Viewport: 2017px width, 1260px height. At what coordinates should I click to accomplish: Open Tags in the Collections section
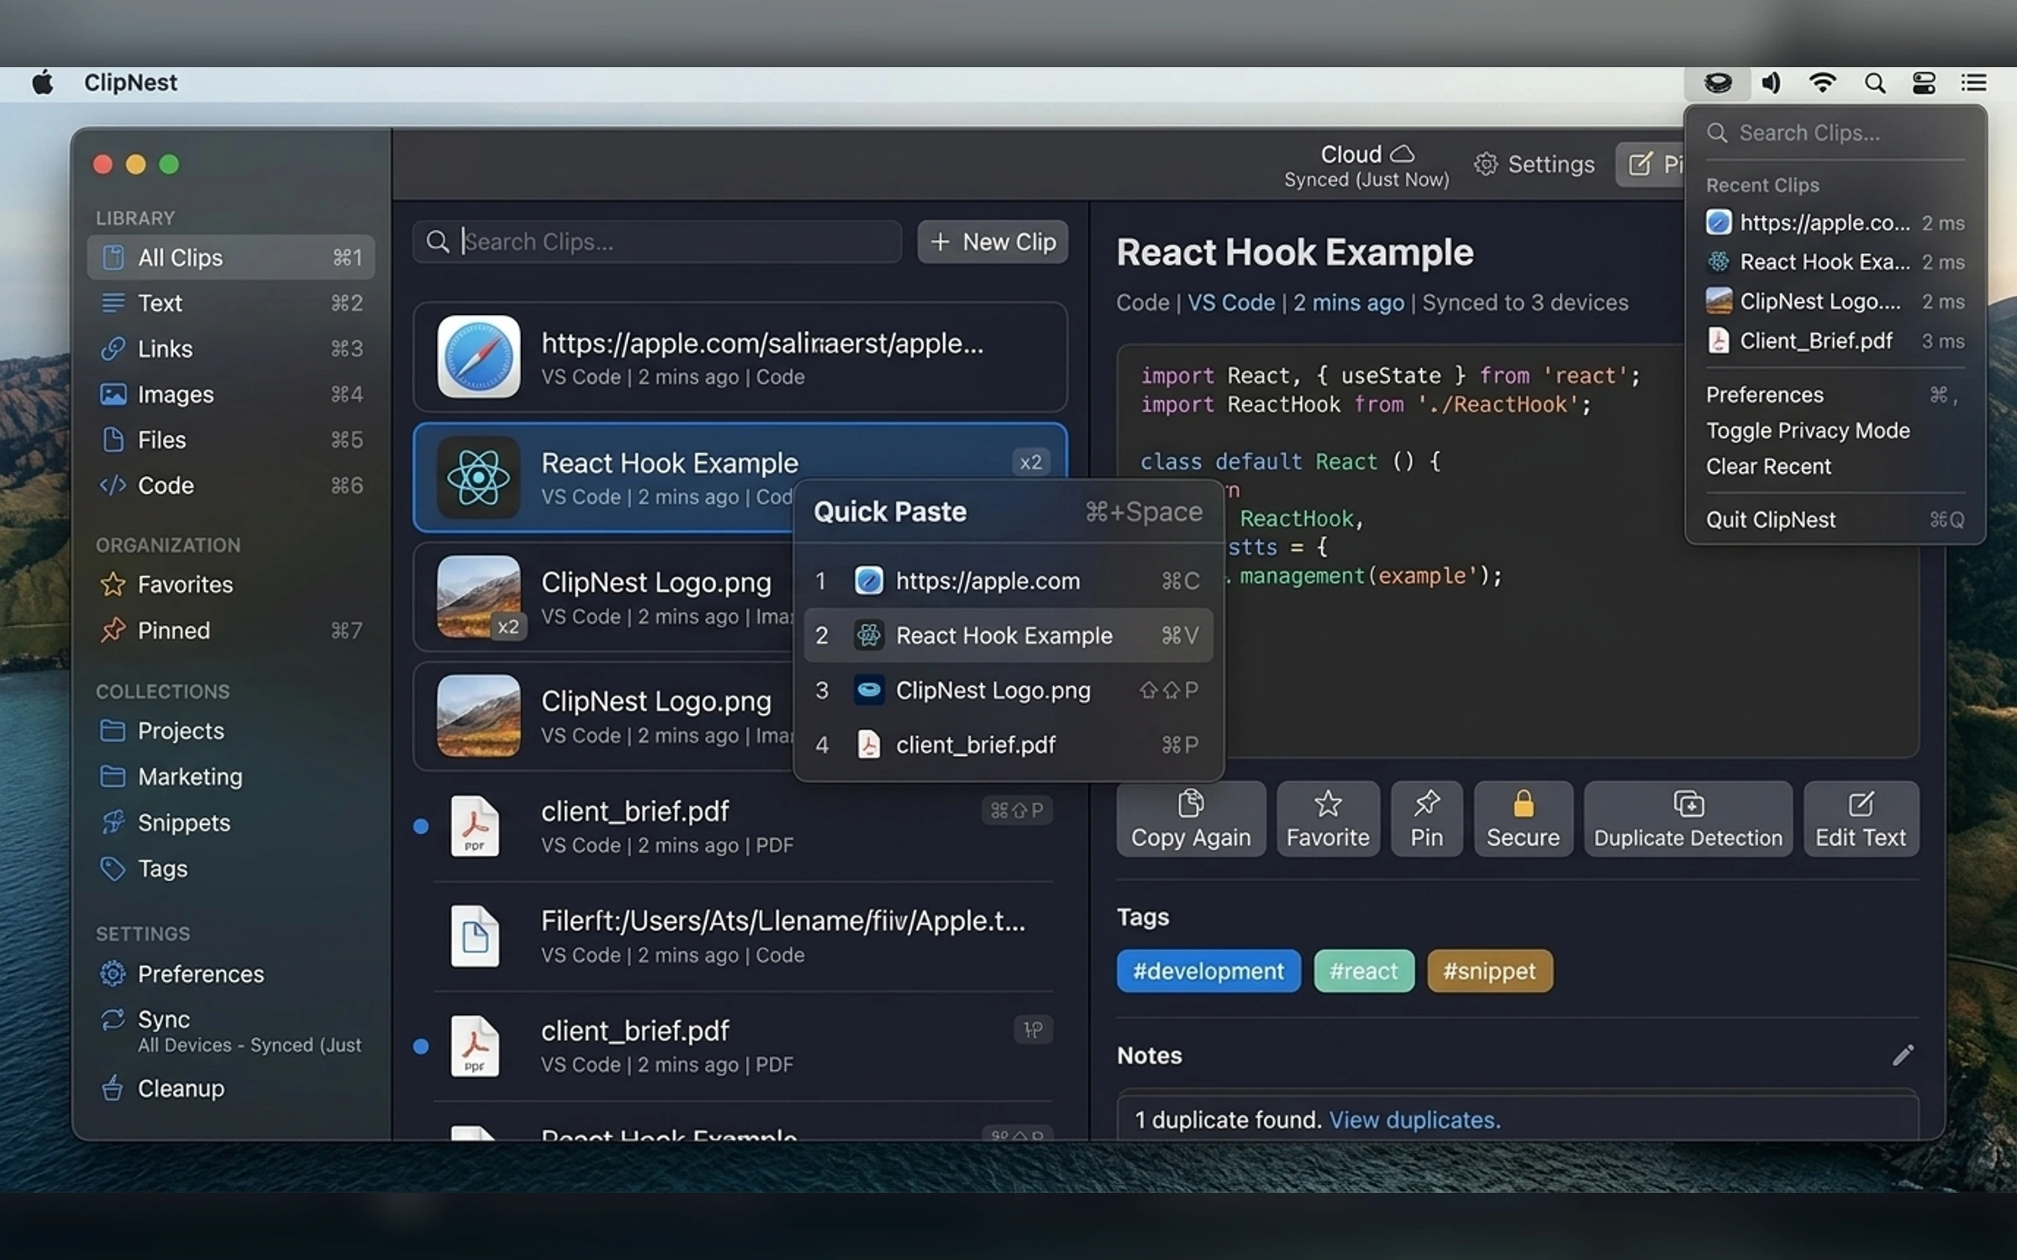coord(231,868)
